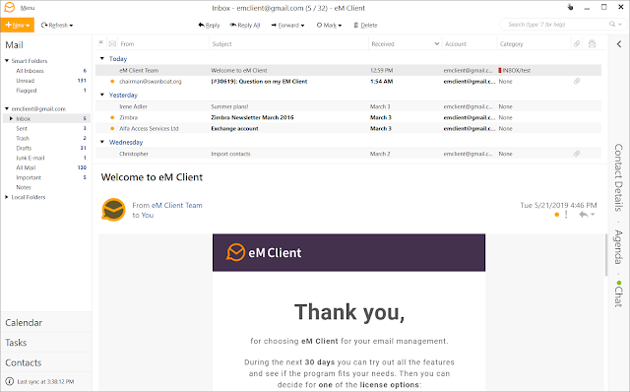Open the Forward dropdown arrow
The image size is (630, 392).
click(302, 26)
